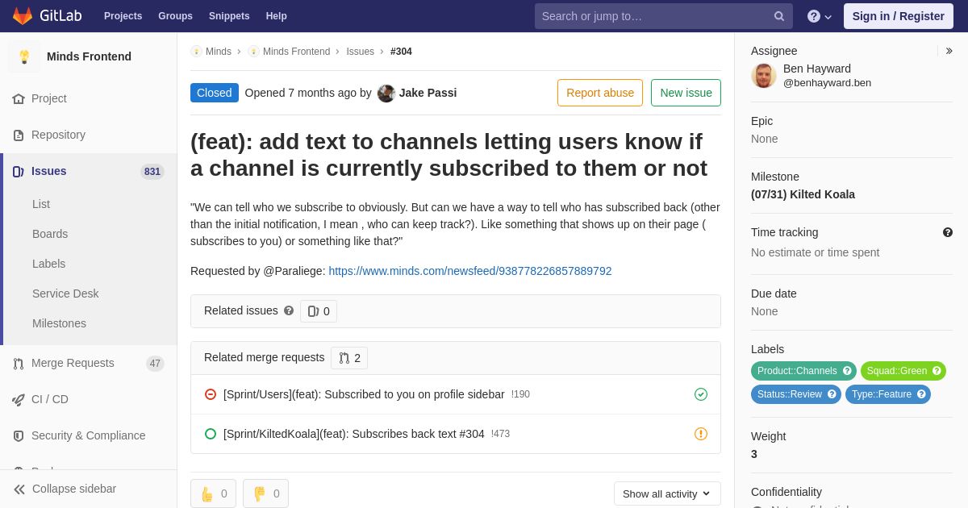
Task: Open the minds.com newsfeed link
Action: pyautogui.click(x=470, y=271)
